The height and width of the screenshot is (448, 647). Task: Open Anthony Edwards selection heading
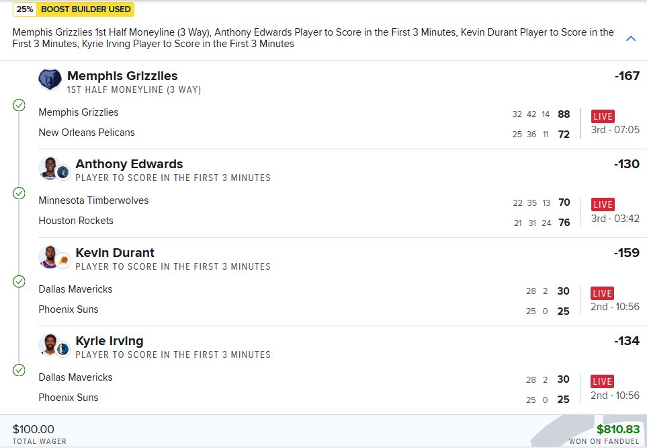pos(129,163)
